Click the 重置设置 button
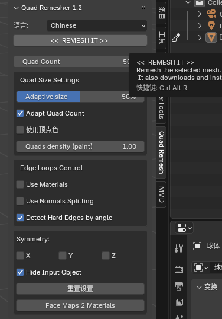The height and width of the screenshot is (319, 222). [x=80, y=289]
